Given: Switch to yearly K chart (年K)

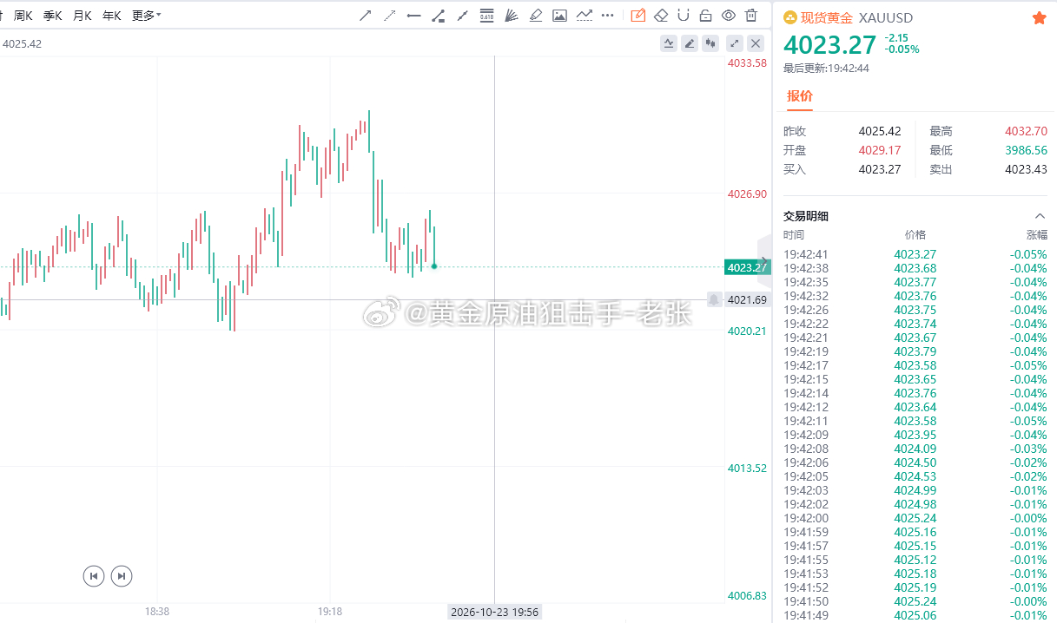Looking at the screenshot, I should click(x=112, y=16).
